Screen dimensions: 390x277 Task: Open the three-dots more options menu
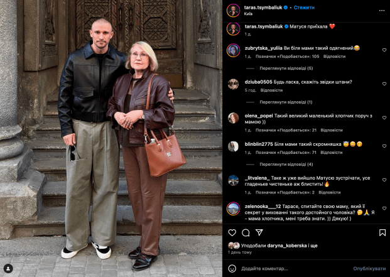point(382,11)
